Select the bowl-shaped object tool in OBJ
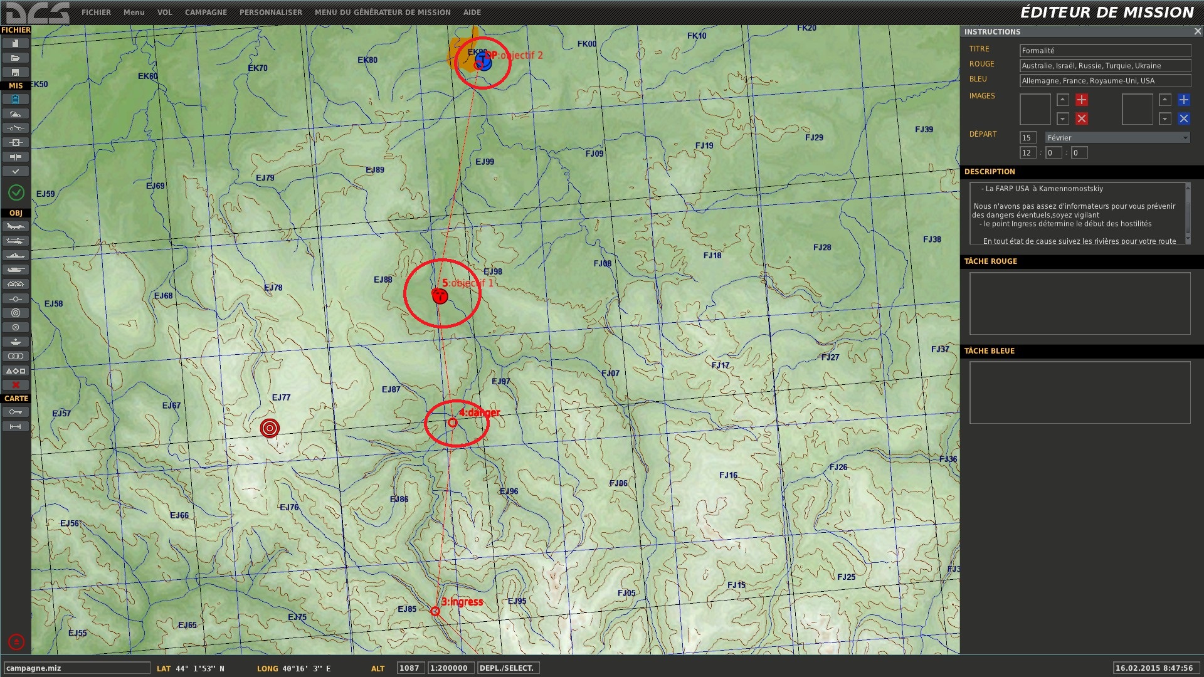This screenshot has height=677, width=1204. pyautogui.click(x=16, y=342)
